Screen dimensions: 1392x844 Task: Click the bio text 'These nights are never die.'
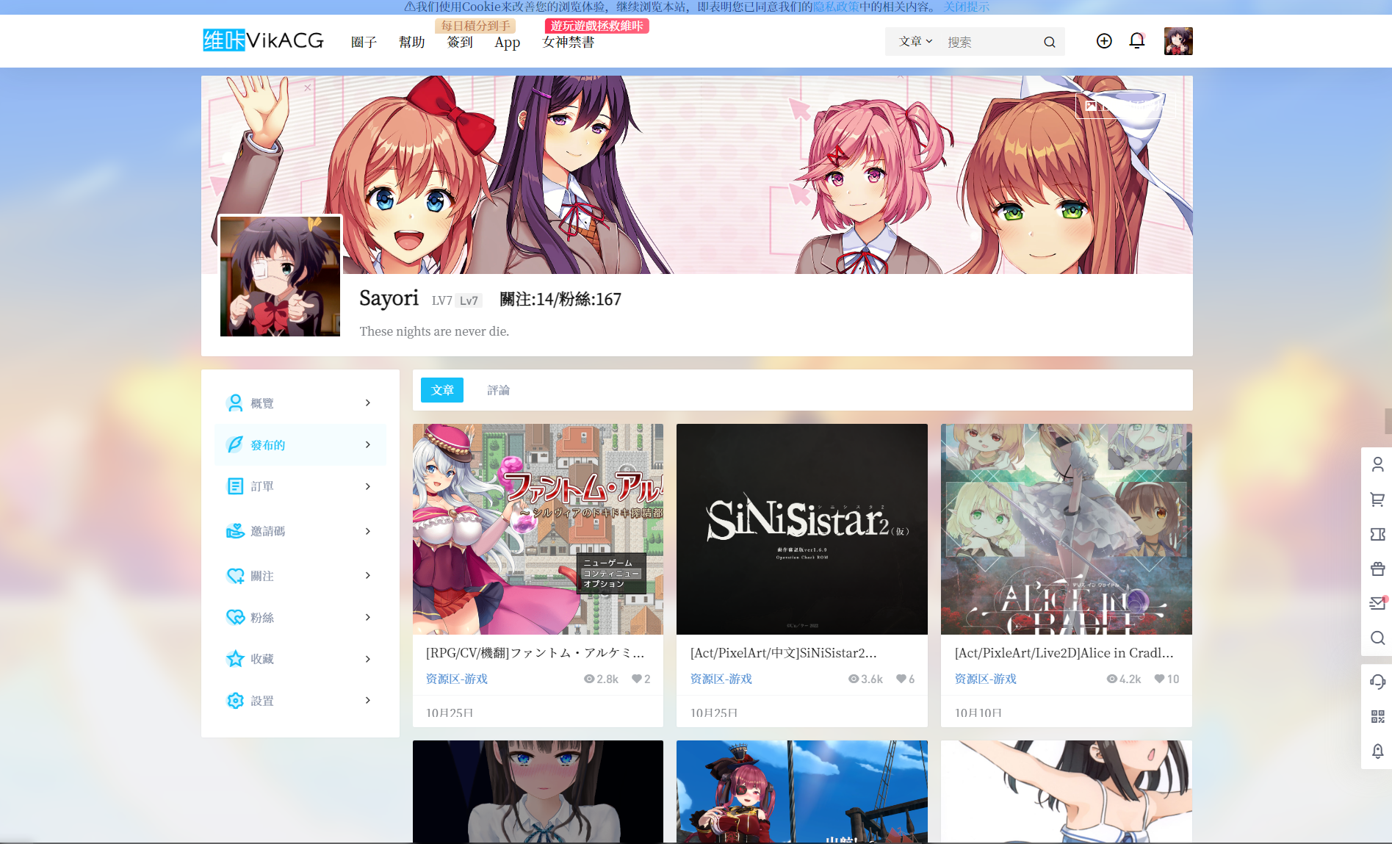[434, 331]
